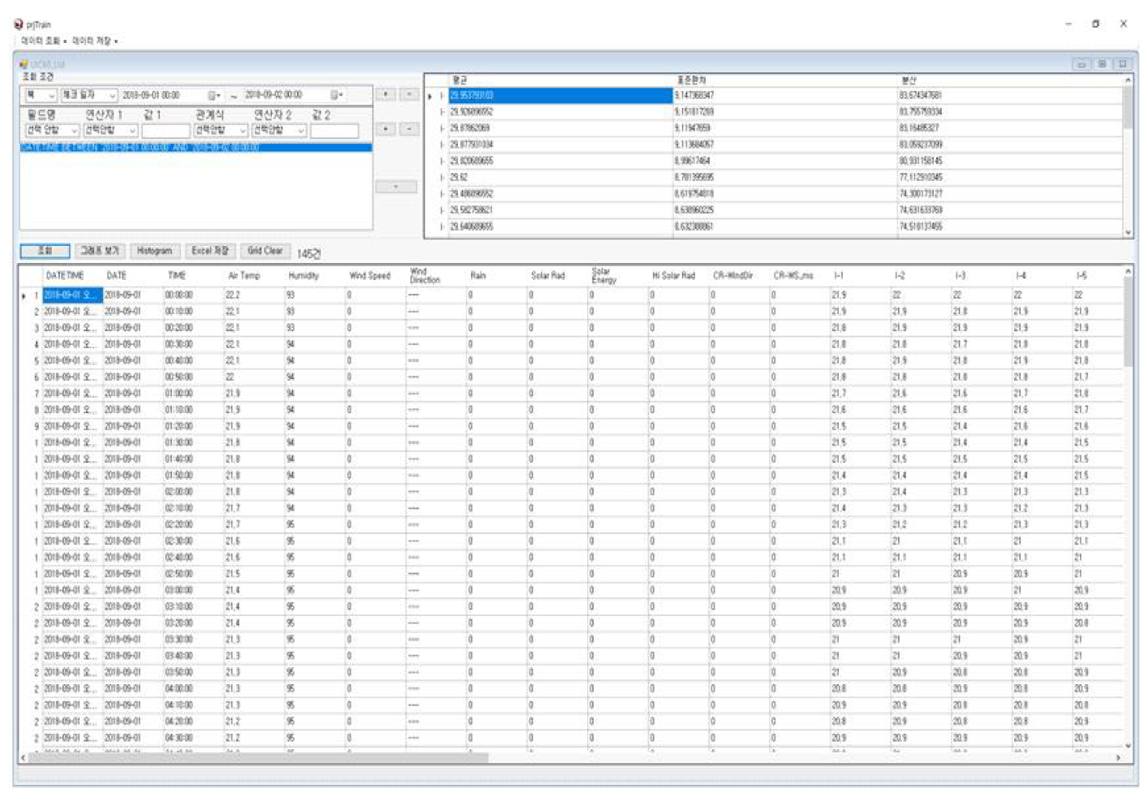Select the 04:30:00 cell in TIME column

[192, 739]
